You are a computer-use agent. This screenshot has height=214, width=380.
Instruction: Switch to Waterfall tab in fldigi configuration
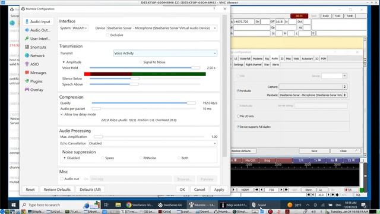pyautogui.click(x=245, y=59)
